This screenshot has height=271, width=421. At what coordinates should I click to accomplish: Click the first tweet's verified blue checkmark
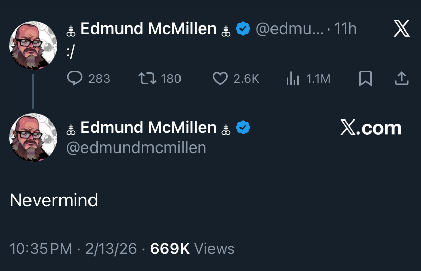244,29
